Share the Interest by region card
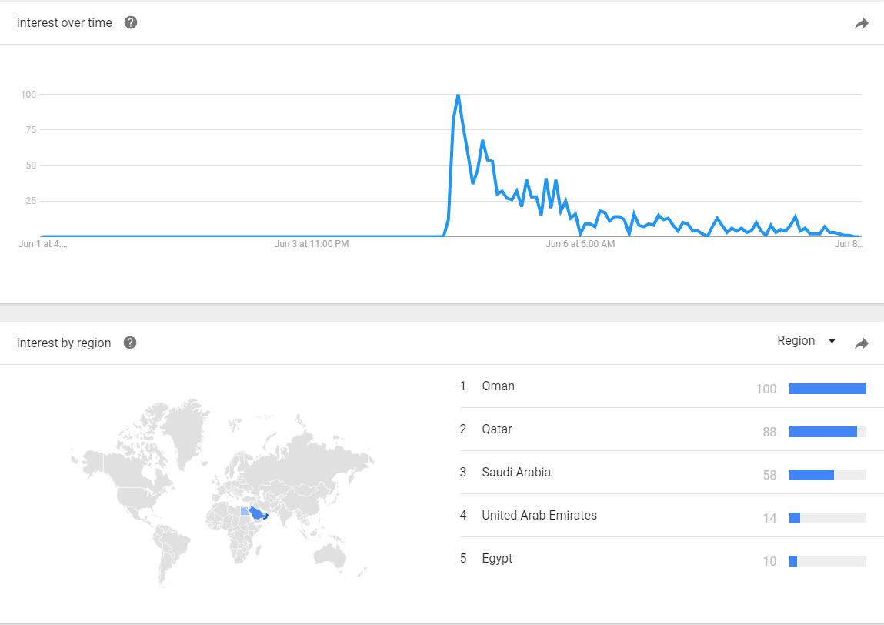This screenshot has width=884, height=625. coord(861,344)
